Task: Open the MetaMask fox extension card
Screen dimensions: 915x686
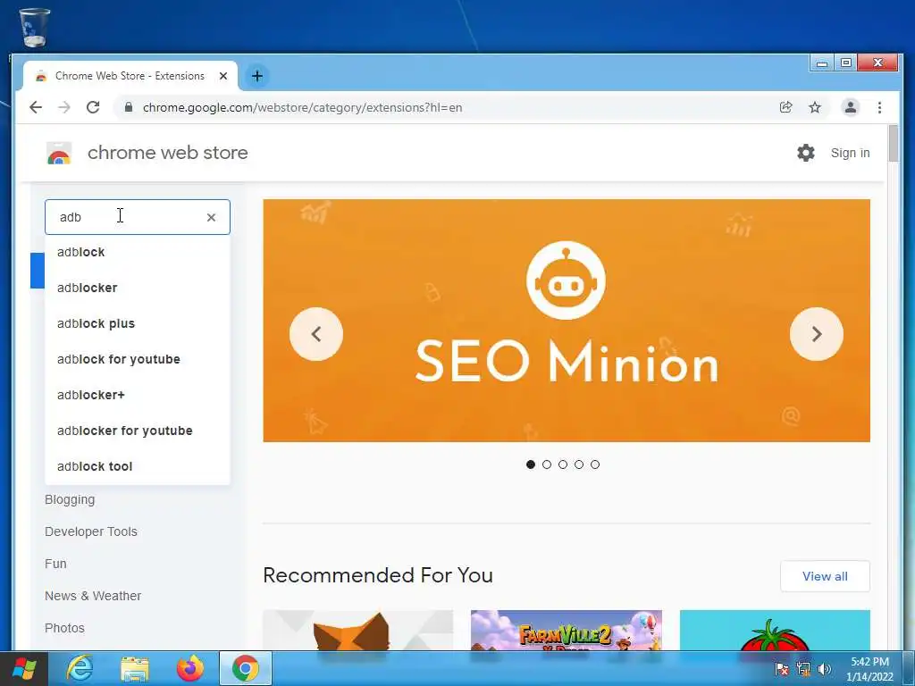Action: pyautogui.click(x=357, y=630)
